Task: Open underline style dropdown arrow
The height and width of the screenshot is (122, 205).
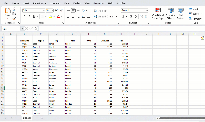Action: pyautogui.click(x=37, y=16)
